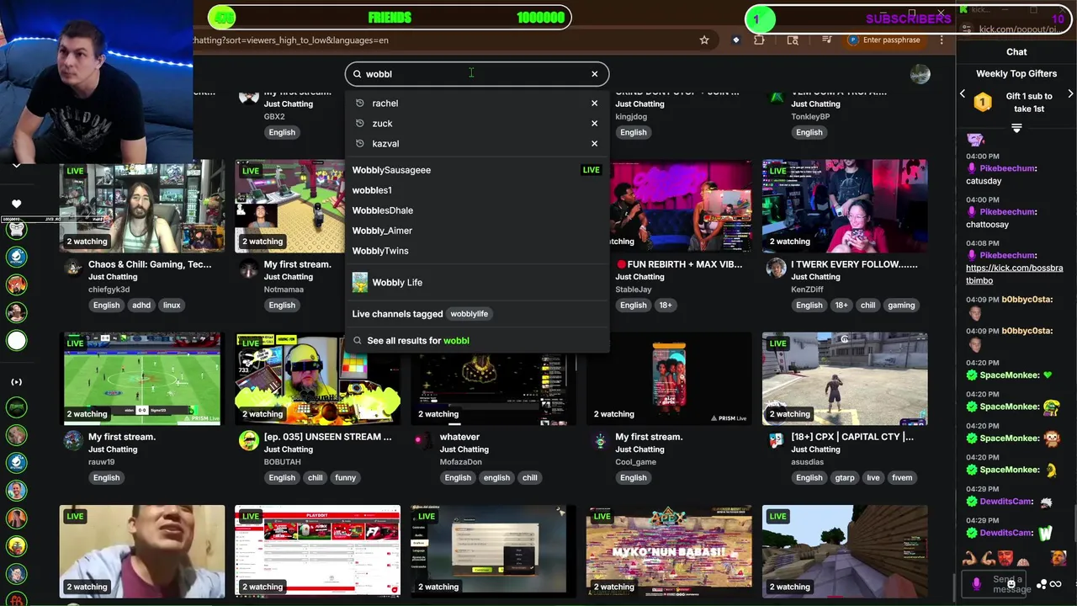Open the chiefgyk3d stream thumbnail
This screenshot has width=1077, height=606.
coord(142,206)
